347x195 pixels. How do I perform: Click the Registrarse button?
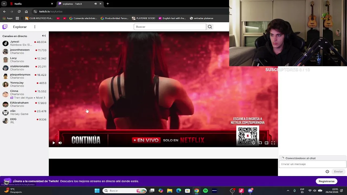click(326, 181)
